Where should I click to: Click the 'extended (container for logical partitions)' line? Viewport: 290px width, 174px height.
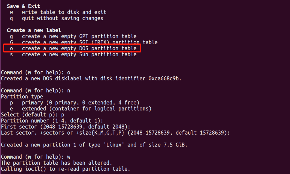point(86,109)
